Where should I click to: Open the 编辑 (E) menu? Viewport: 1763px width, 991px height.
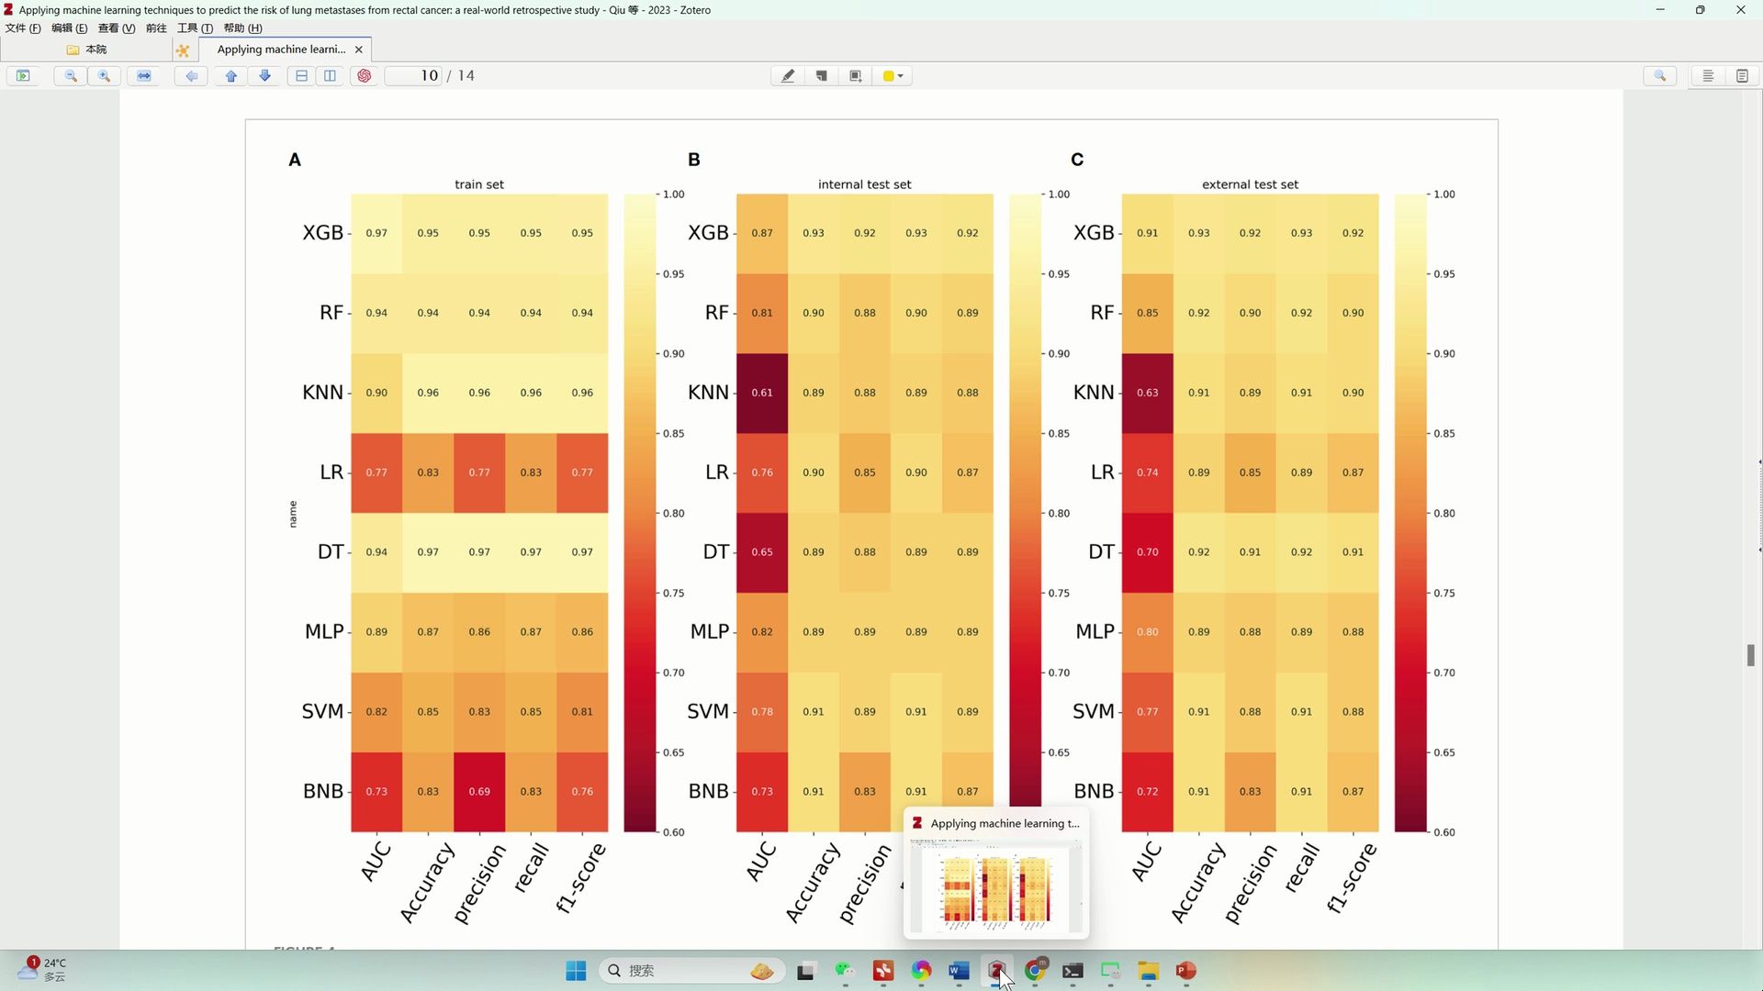[x=70, y=28]
